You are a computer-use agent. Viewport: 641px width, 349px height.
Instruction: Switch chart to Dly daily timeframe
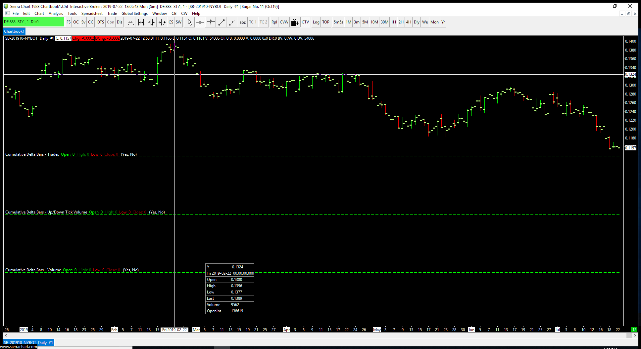[417, 22]
